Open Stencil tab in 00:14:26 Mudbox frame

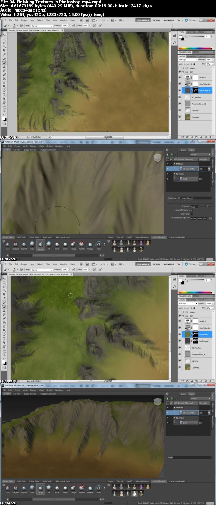[120, 481]
